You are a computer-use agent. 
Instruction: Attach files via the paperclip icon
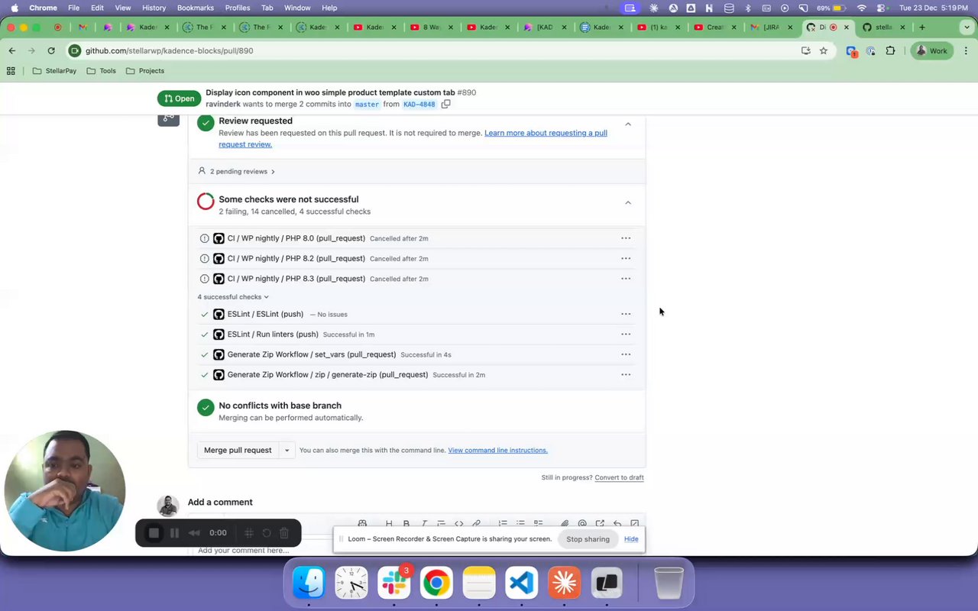click(565, 524)
